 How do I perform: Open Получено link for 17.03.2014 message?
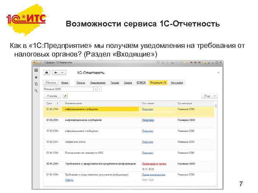148,131
